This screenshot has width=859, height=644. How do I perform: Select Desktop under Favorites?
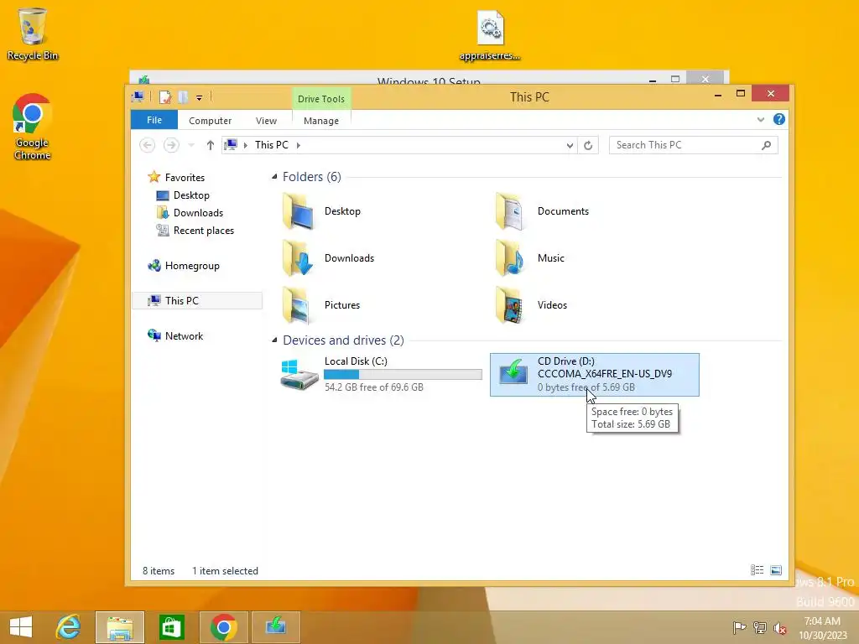190,195
